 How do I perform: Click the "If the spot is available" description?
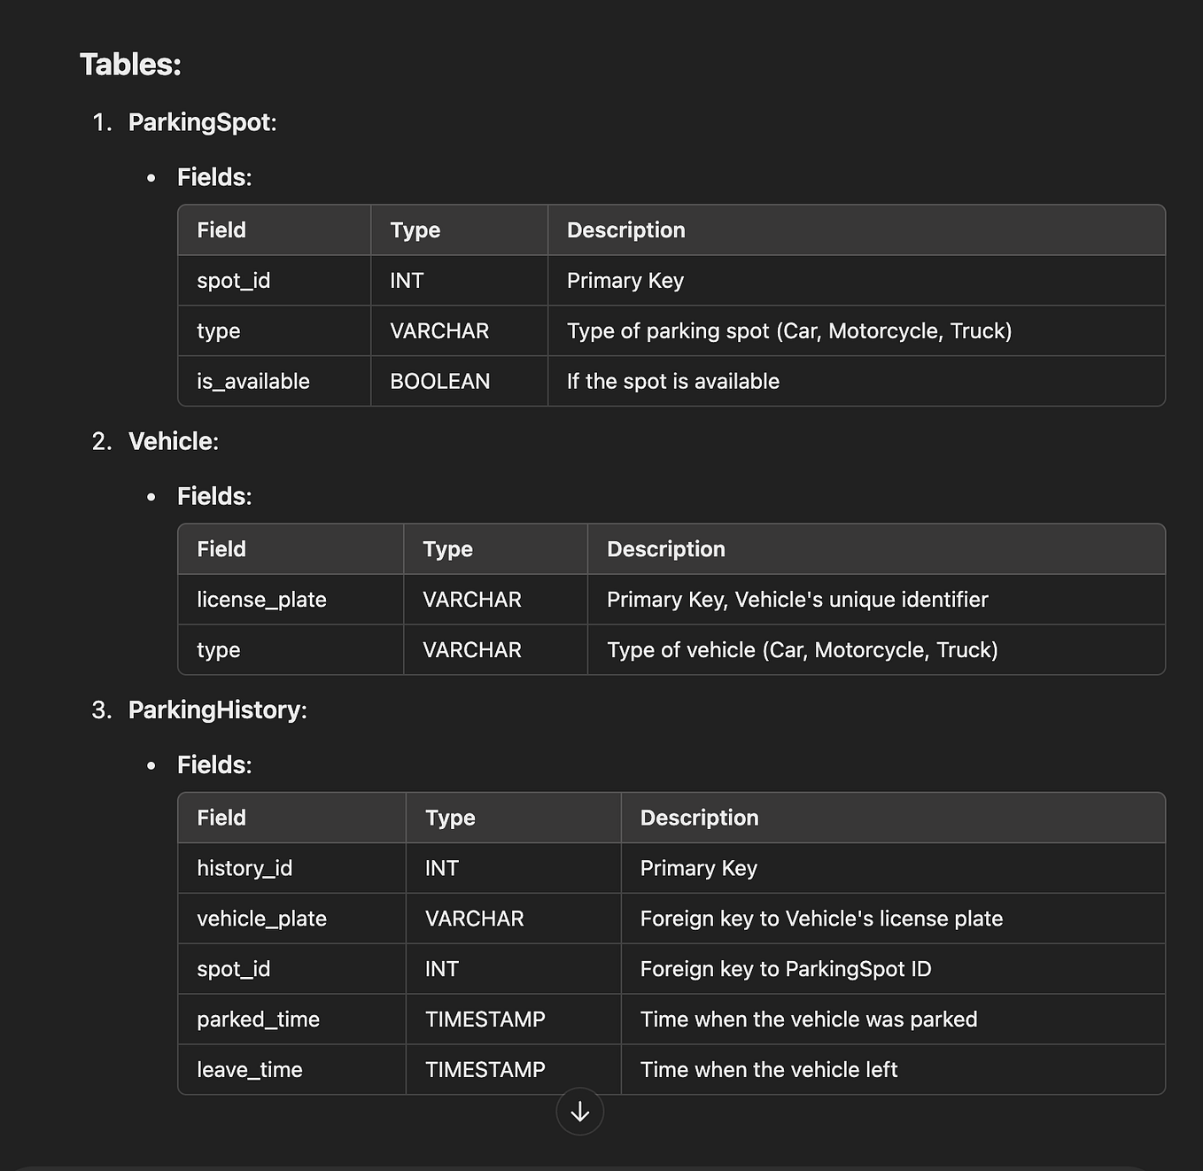point(673,381)
